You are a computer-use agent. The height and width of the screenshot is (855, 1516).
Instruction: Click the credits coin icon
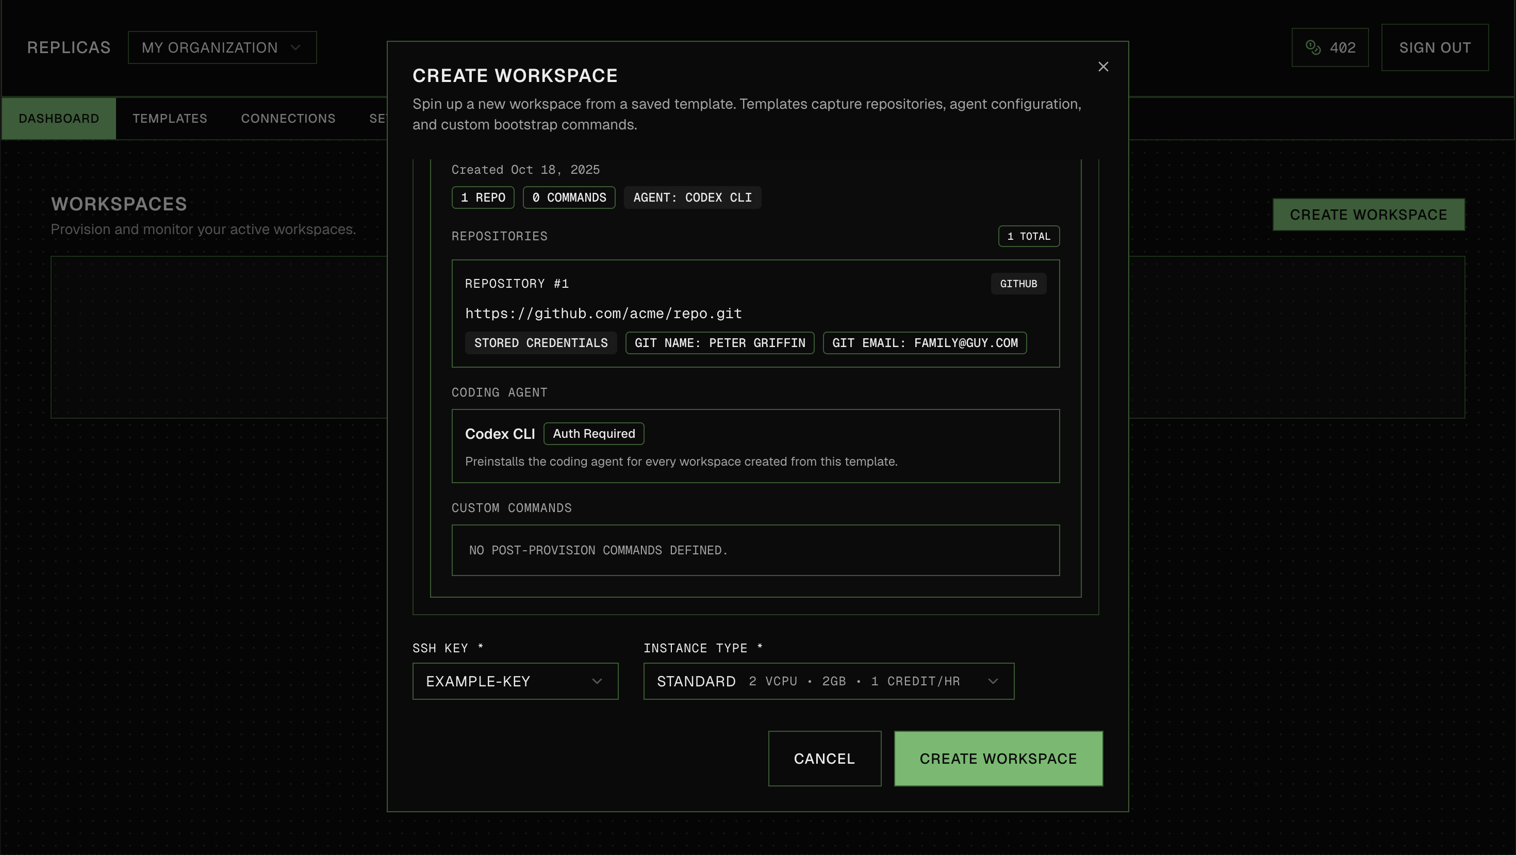coord(1312,47)
